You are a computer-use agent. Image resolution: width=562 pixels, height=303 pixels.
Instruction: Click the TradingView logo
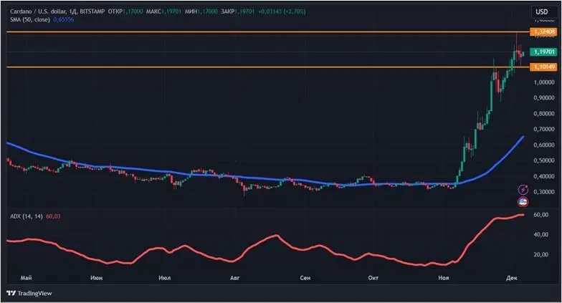[31, 293]
